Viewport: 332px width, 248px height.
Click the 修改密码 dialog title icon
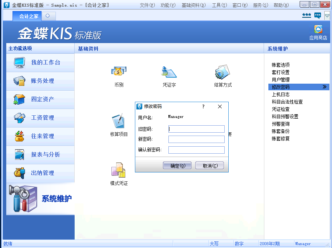(139, 106)
